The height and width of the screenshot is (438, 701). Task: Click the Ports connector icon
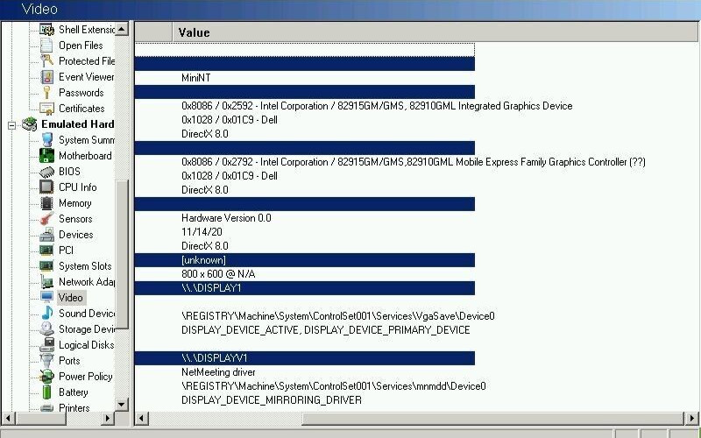46,361
